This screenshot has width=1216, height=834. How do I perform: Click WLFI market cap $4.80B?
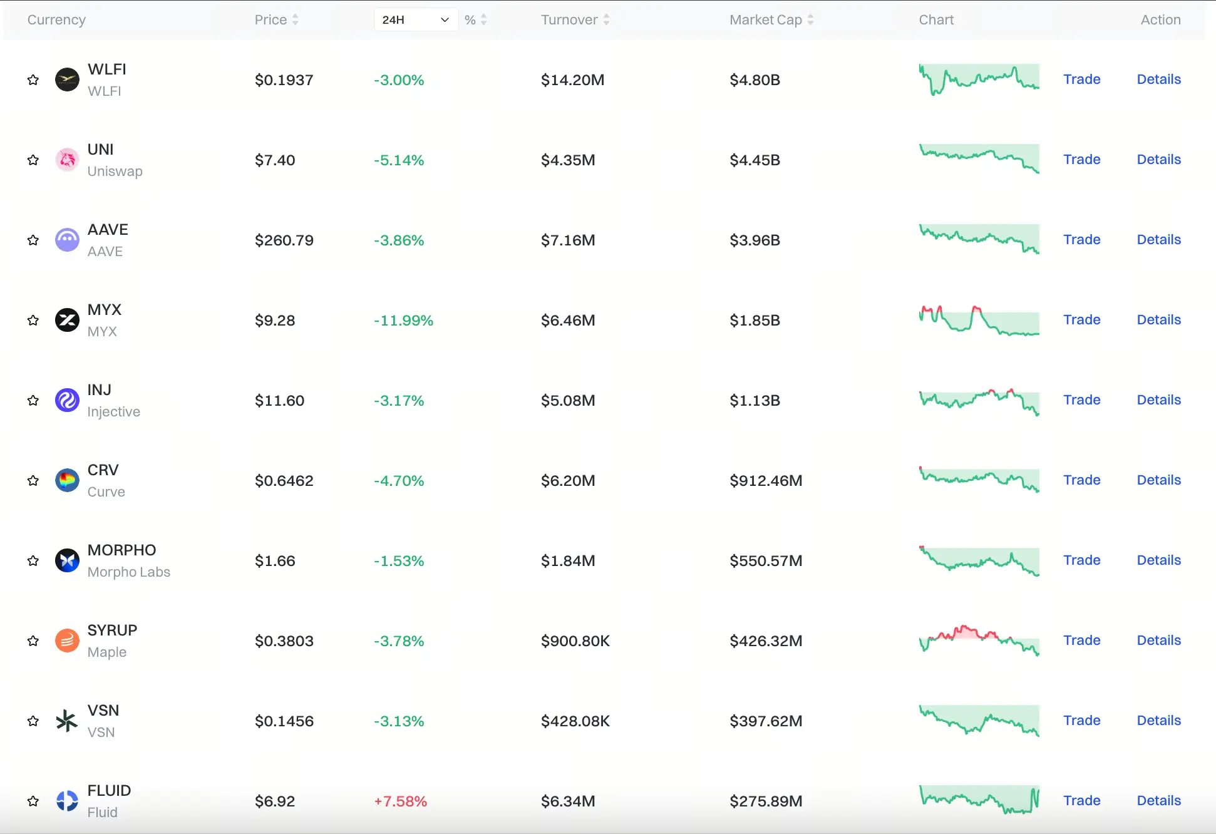click(x=755, y=80)
